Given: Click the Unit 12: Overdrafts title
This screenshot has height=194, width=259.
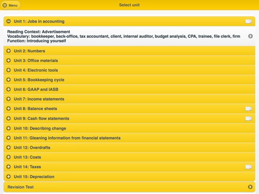Looking at the screenshot, I should pos(32,148).
